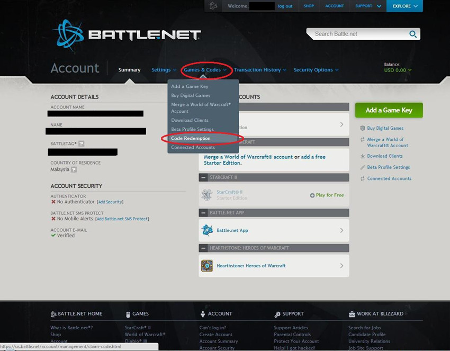Click the Beta Profile Settings pencil icon
The image size is (450, 351).
coord(363,167)
